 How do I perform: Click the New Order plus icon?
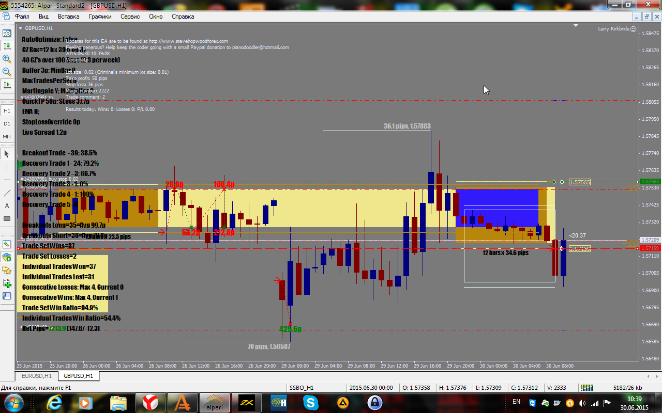7,283
